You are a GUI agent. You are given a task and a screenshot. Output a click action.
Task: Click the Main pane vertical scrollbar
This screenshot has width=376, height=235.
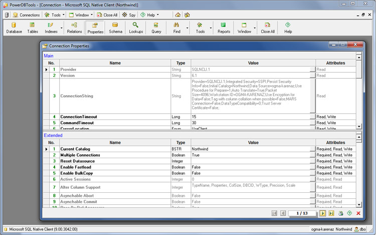click(358, 90)
